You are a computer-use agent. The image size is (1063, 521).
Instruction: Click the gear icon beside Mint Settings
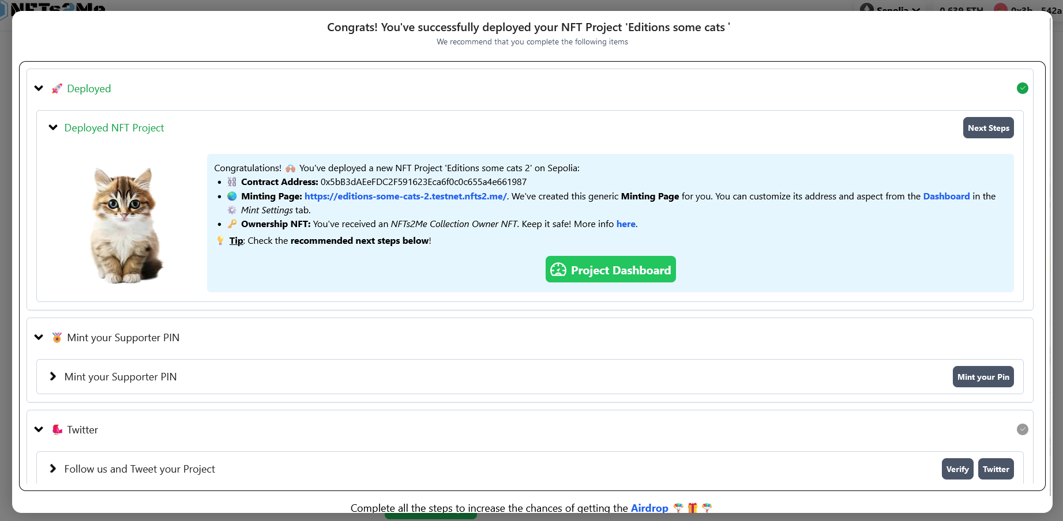[232, 210]
